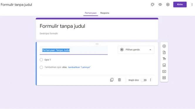The width and height of the screenshot is (195, 109).
Task: Click the Deskripsi formulir description field
Action: [x=49, y=34]
